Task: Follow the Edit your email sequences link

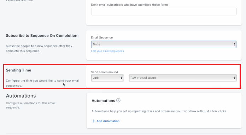Action: [x=107, y=51]
